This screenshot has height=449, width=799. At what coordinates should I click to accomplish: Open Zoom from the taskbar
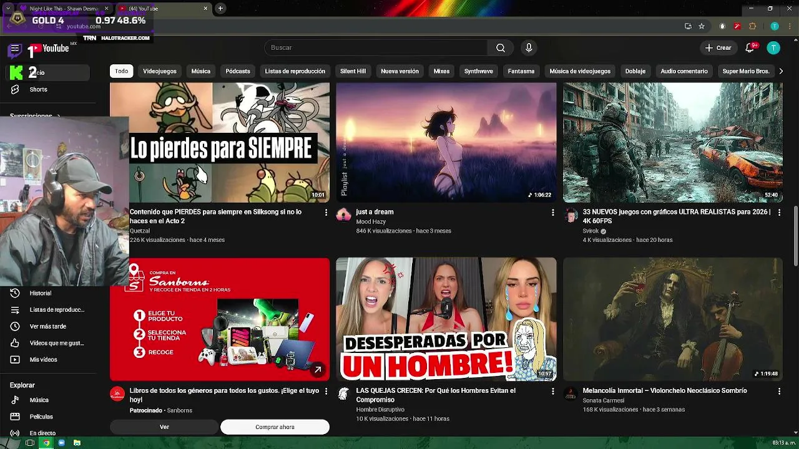click(61, 443)
